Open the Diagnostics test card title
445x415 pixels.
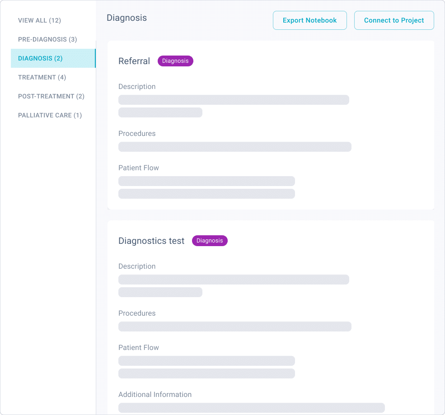tap(151, 241)
